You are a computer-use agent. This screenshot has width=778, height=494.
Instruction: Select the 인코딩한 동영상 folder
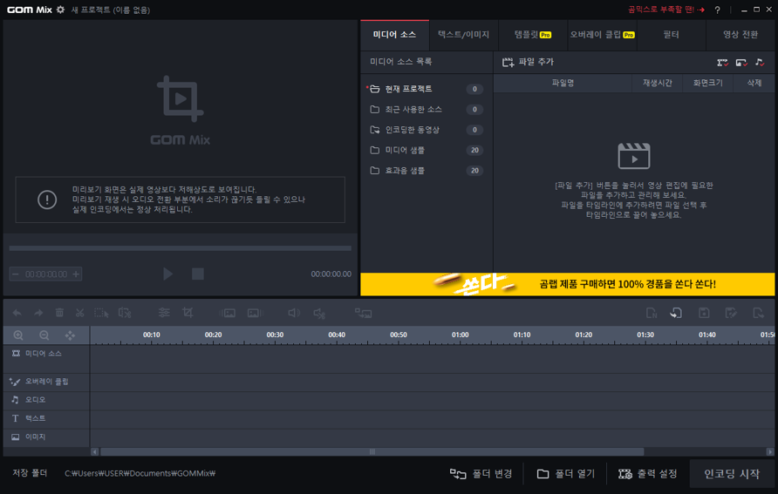click(426, 130)
